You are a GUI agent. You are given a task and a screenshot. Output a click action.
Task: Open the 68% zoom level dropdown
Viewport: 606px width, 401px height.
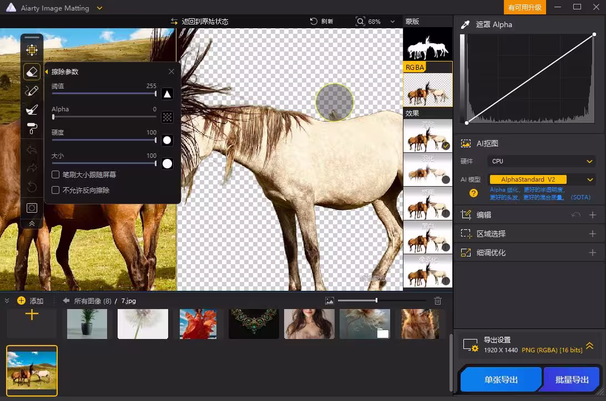coord(393,22)
